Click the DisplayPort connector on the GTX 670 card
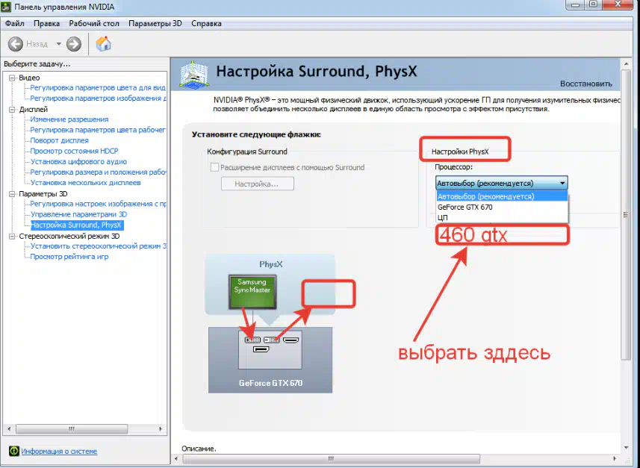This screenshot has height=468, width=640. point(261,349)
